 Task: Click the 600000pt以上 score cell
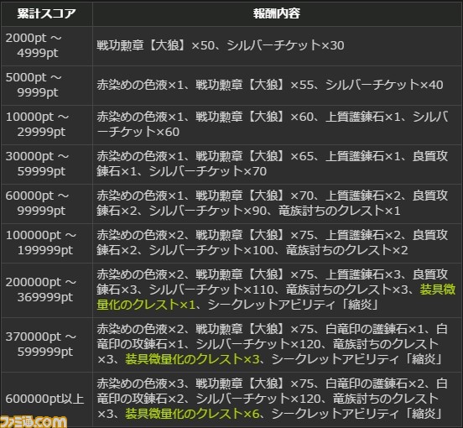pos(47,399)
